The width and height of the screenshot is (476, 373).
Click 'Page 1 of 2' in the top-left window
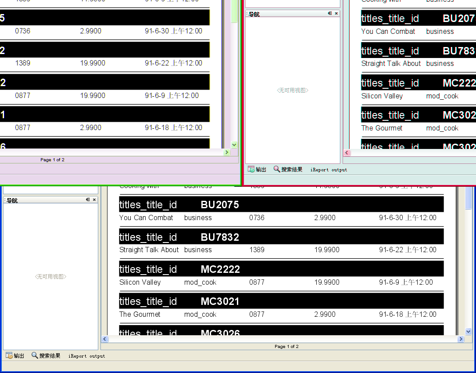[x=52, y=159]
